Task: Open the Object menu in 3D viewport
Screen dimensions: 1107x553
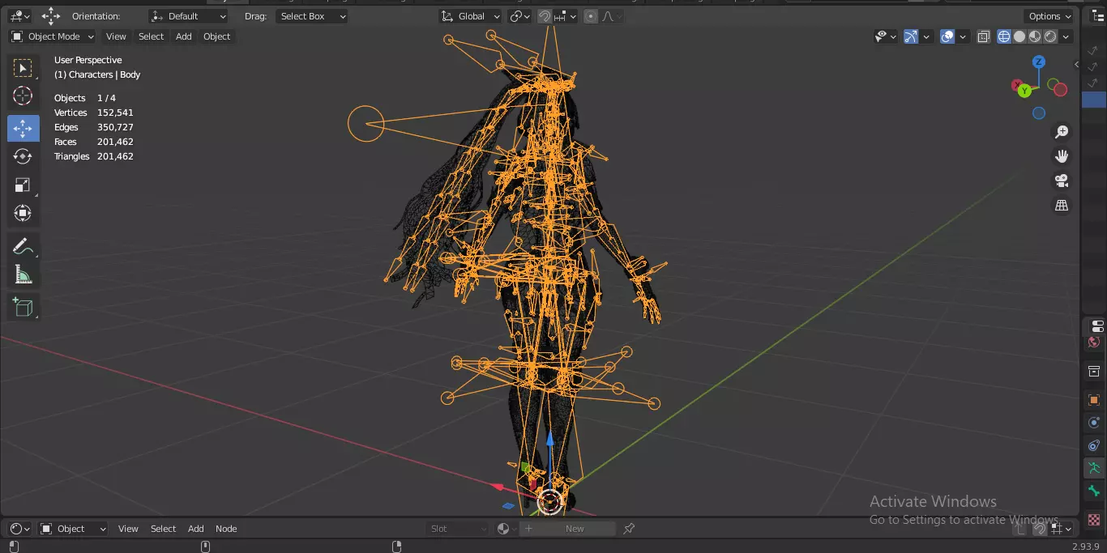Action: [x=216, y=36]
